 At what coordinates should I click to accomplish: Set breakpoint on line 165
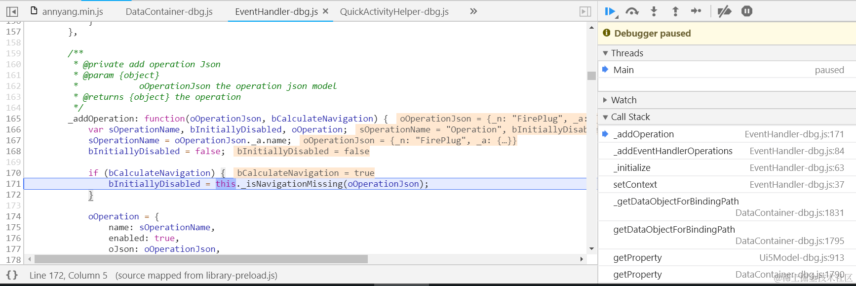coord(13,119)
